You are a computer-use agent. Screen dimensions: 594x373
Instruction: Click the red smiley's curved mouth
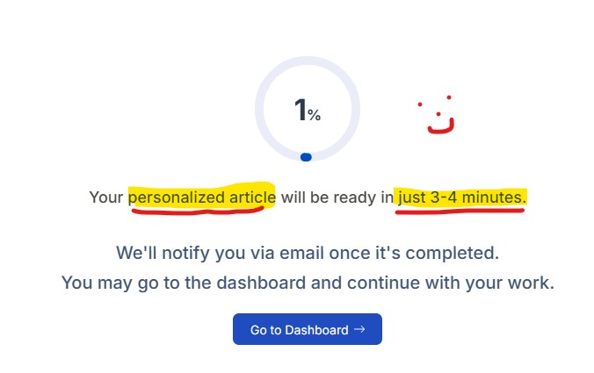[441, 126]
